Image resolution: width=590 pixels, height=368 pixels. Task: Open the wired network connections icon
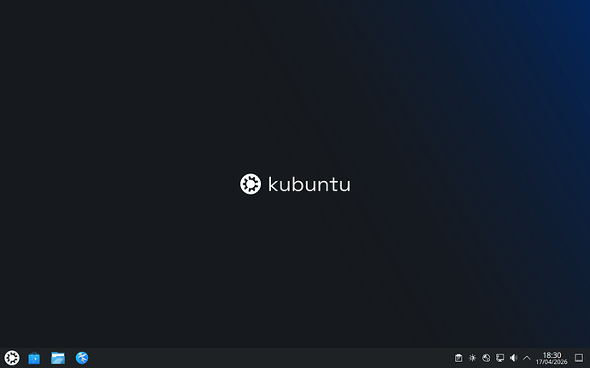click(x=499, y=358)
